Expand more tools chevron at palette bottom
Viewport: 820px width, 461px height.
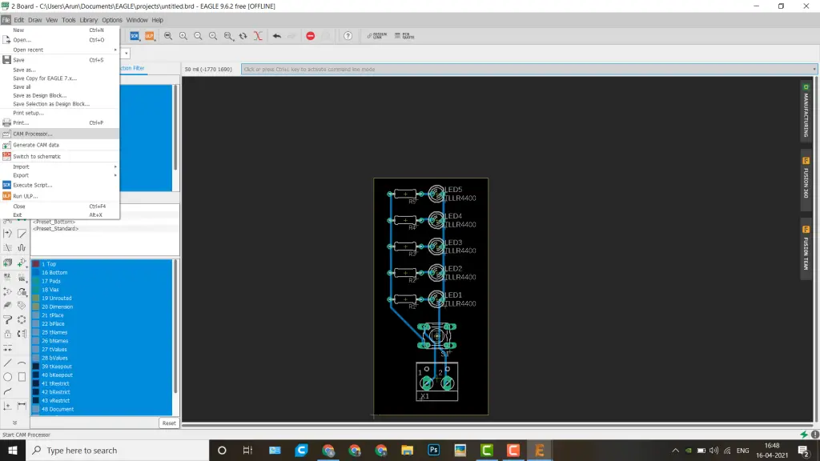point(14,423)
